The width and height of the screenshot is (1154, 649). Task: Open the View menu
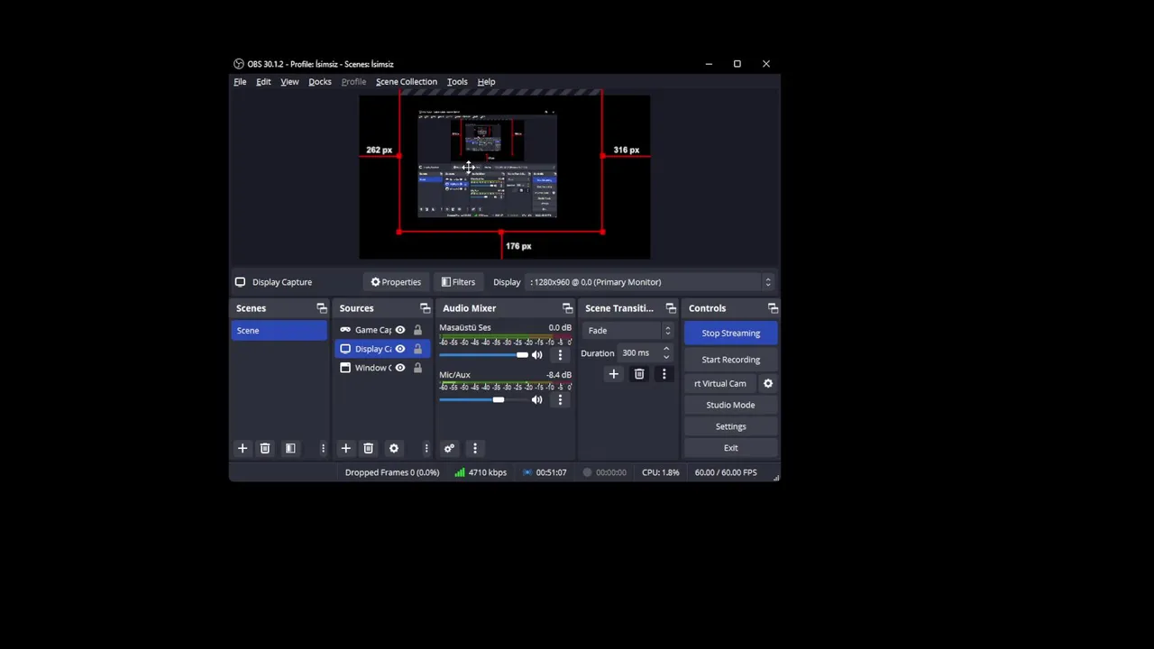point(289,82)
